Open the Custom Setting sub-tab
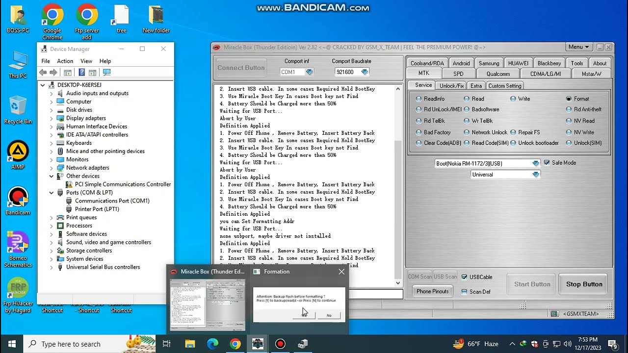Viewport: 628px width, 353px height. (504, 86)
